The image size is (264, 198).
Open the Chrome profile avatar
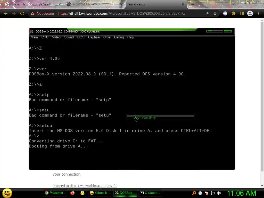click(x=250, y=13)
